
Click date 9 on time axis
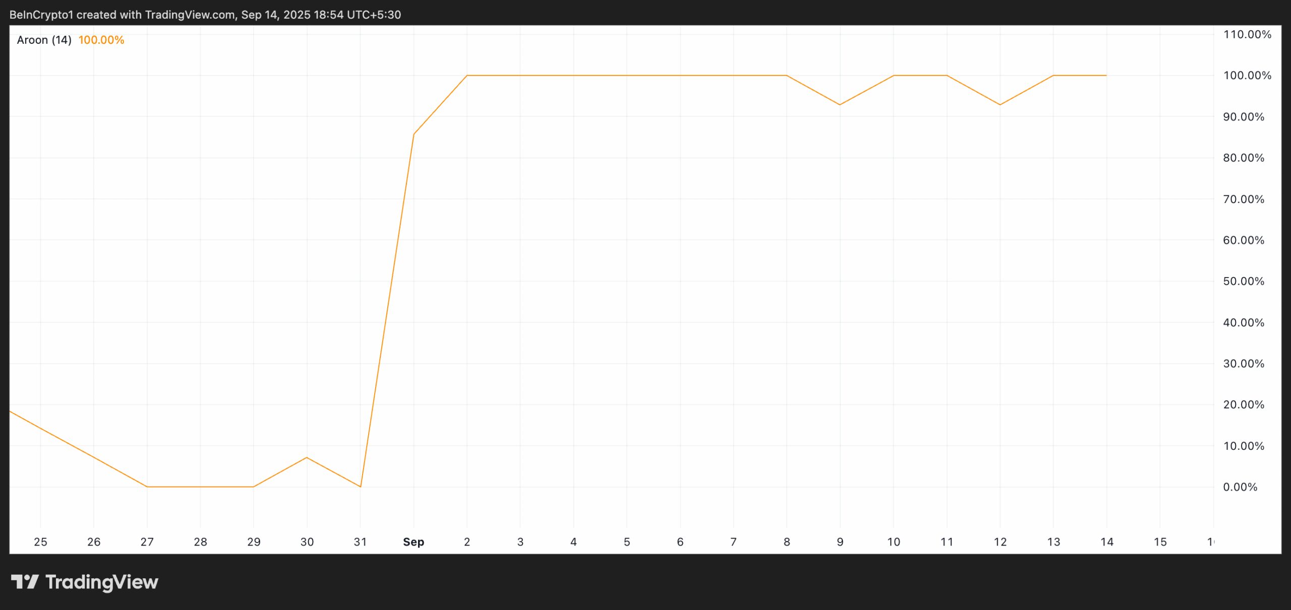click(840, 542)
